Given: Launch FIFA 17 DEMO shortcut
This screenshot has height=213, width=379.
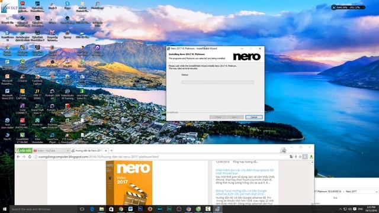Looking at the screenshot, I should (37, 94).
